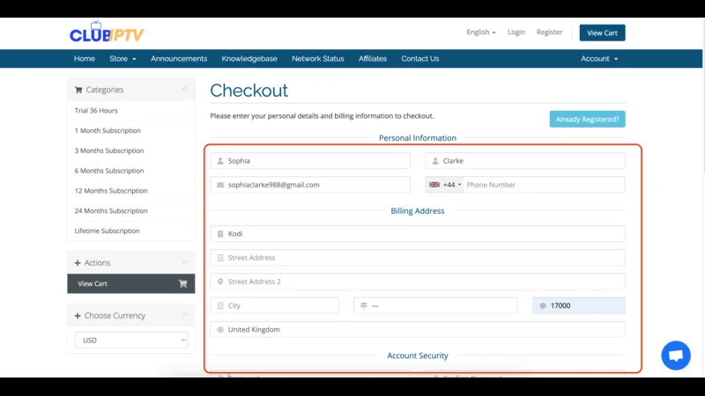Click the cart icon in Categories header
705x396 pixels.
(78, 90)
